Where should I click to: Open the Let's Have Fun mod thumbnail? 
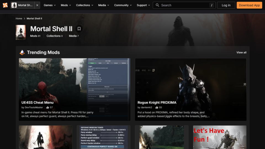tap(220, 137)
